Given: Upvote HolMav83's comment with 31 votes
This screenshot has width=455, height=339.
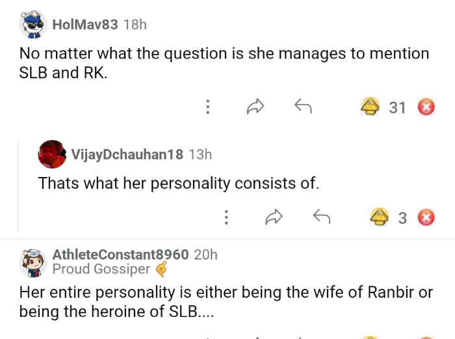Looking at the screenshot, I should coord(370,107).
